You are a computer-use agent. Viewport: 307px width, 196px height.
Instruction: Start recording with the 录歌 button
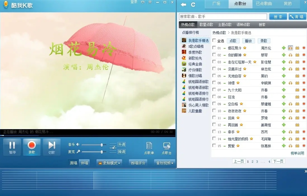click(x=32, y=147)
